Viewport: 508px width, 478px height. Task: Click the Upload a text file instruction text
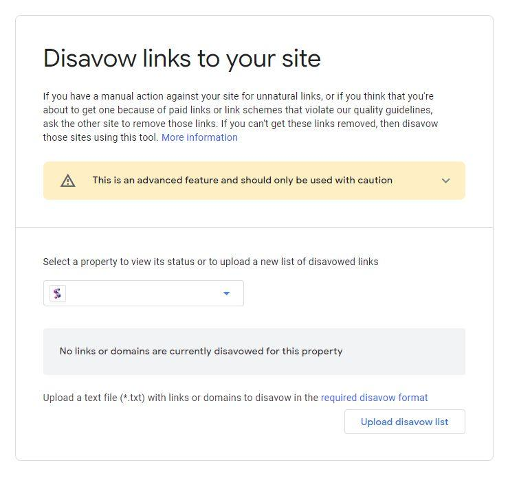(x=181, y=398)
